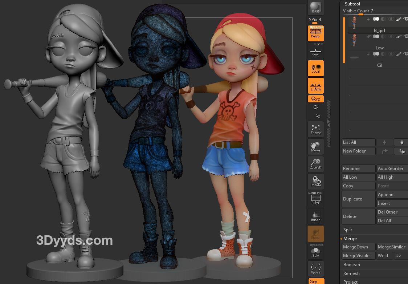This screenshot has width=408, height=284.
Task: Select the Rotate view tool
Action: point(315,182)
